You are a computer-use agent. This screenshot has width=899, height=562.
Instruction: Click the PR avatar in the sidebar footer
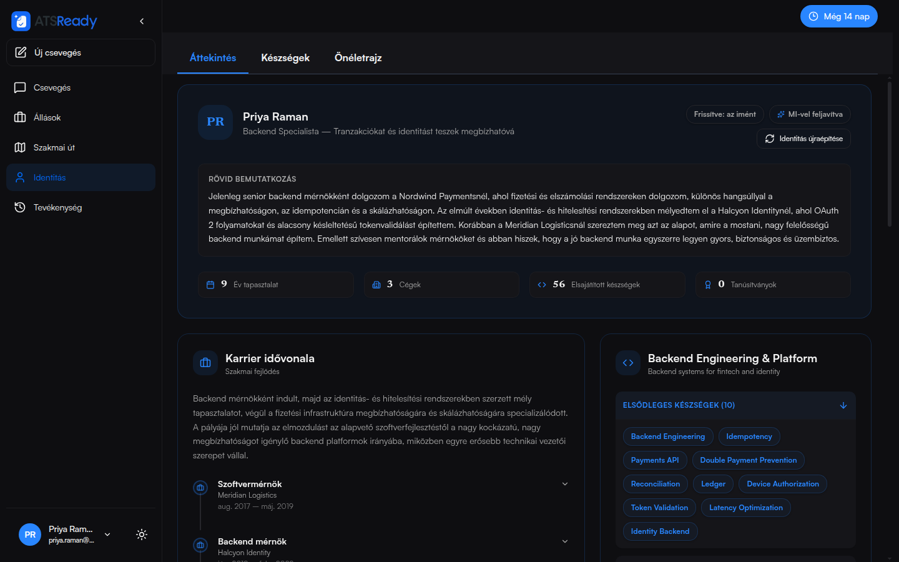click(x=30, y=535)
